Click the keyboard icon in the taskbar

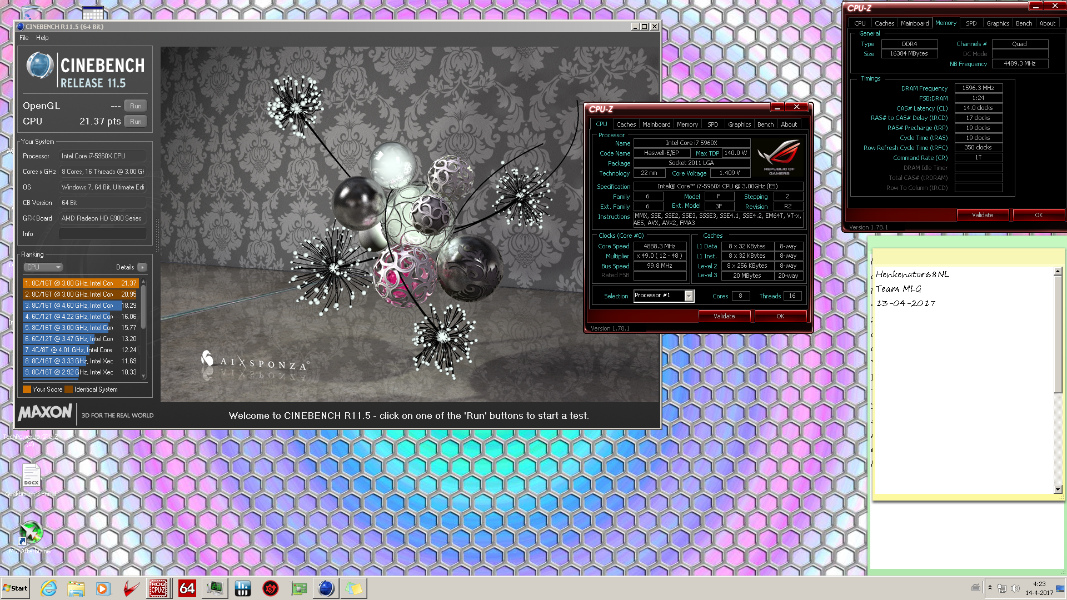[976, 588]
